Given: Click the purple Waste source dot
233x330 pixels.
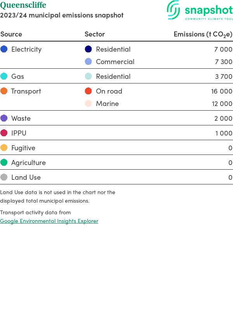Looking at the screenshot, I should (4, 118).
